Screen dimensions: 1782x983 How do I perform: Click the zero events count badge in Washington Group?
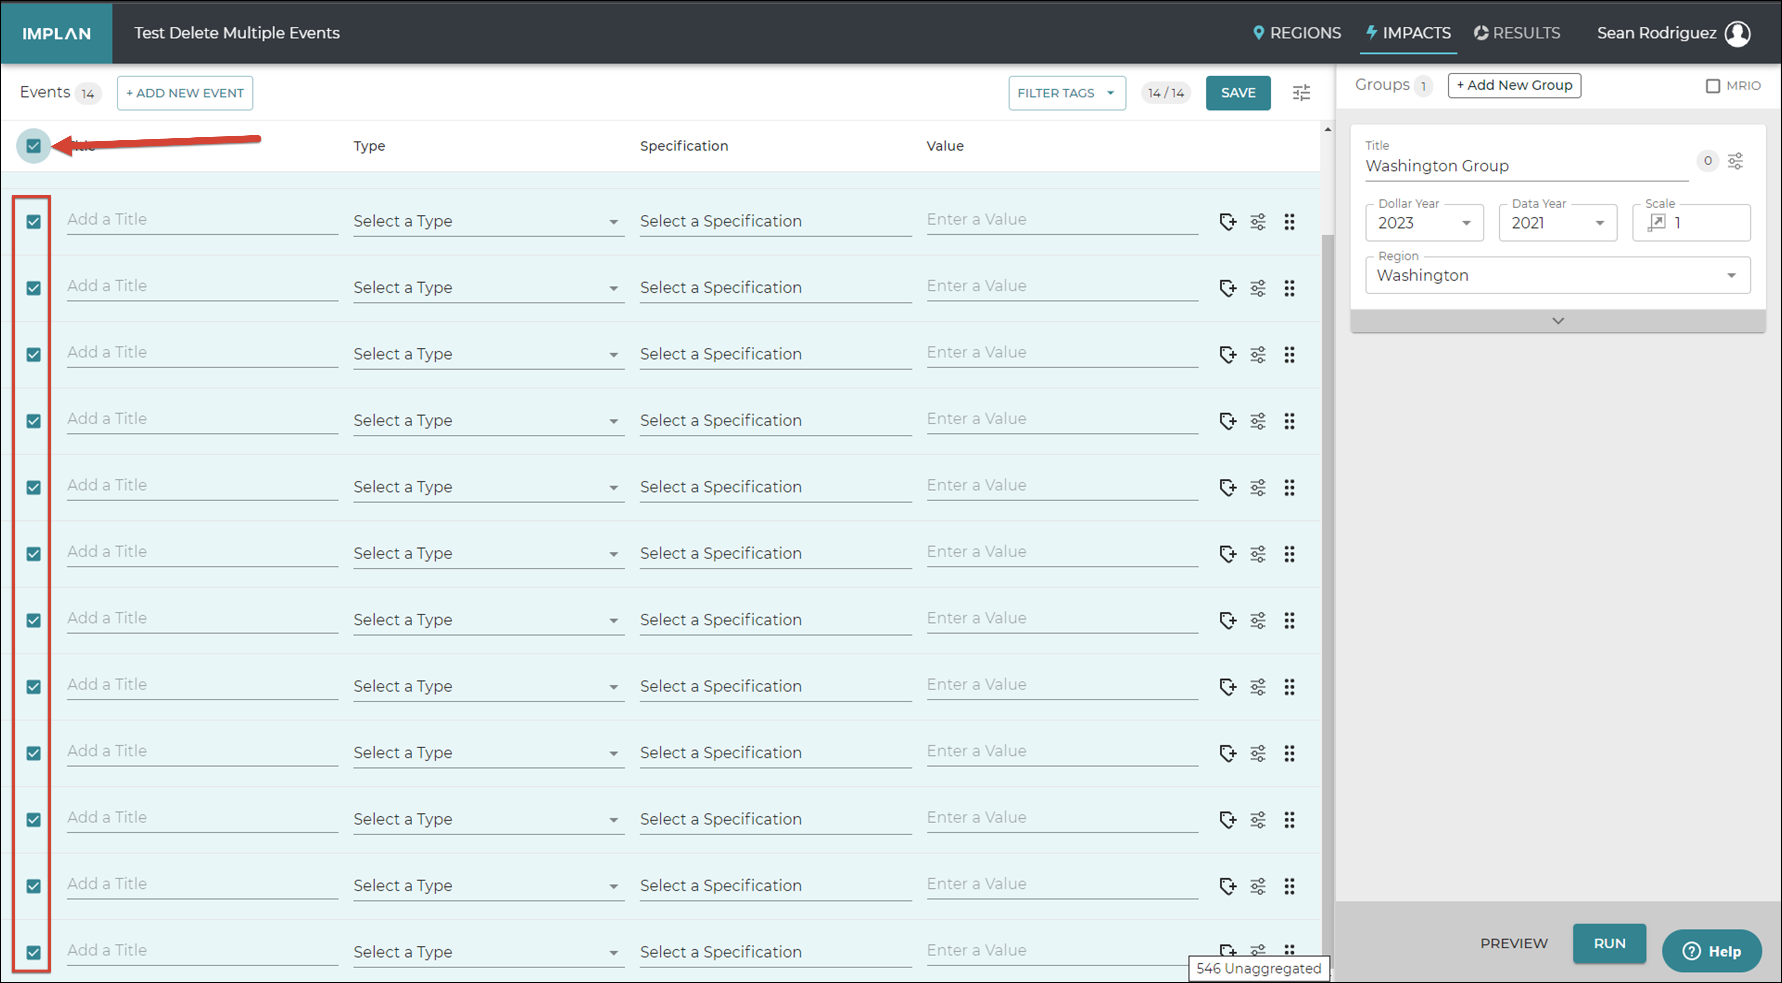click(x=1707, y=161)
